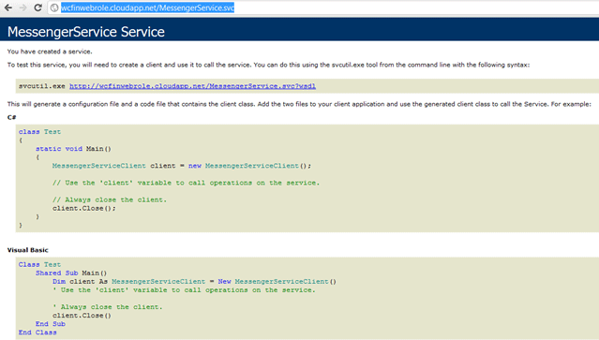Click the 'End Sub' line
599x340 pixels.
51,324
